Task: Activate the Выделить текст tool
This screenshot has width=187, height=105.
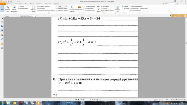Action: 8,9
